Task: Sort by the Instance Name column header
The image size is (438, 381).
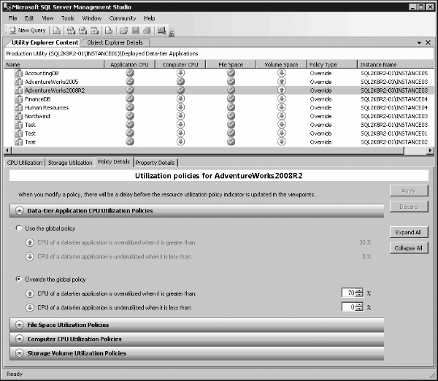Action: tap(396, 64)
